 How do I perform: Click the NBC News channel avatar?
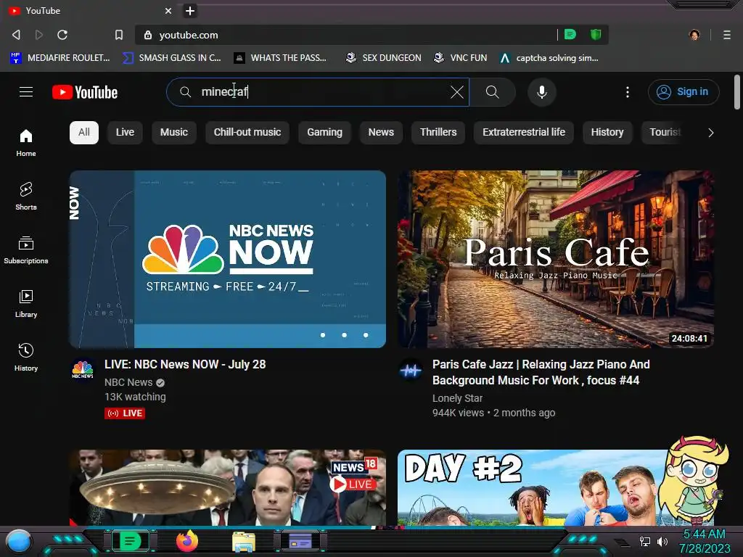click(83, 370)
